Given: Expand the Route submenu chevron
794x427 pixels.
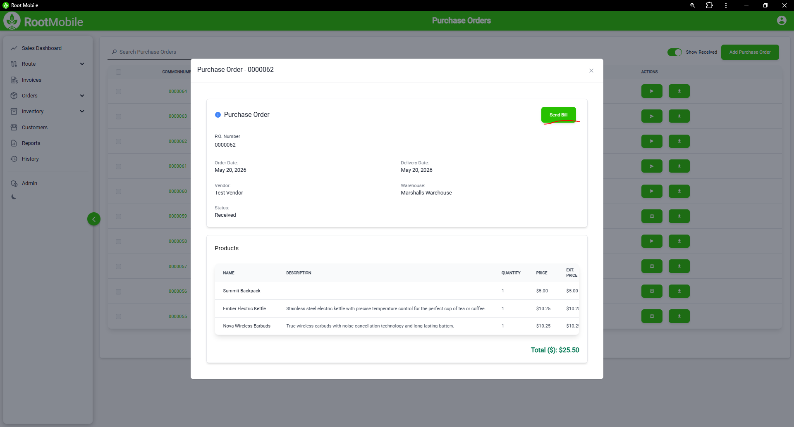Looking at the screenshot, I should [x=82, y=64].
